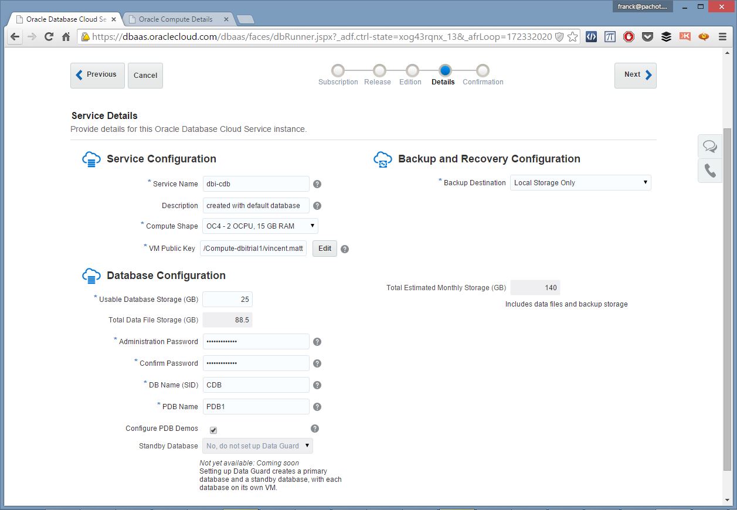Click the "Backup and Recovery Configuration" heading

(x=489, y=159)
